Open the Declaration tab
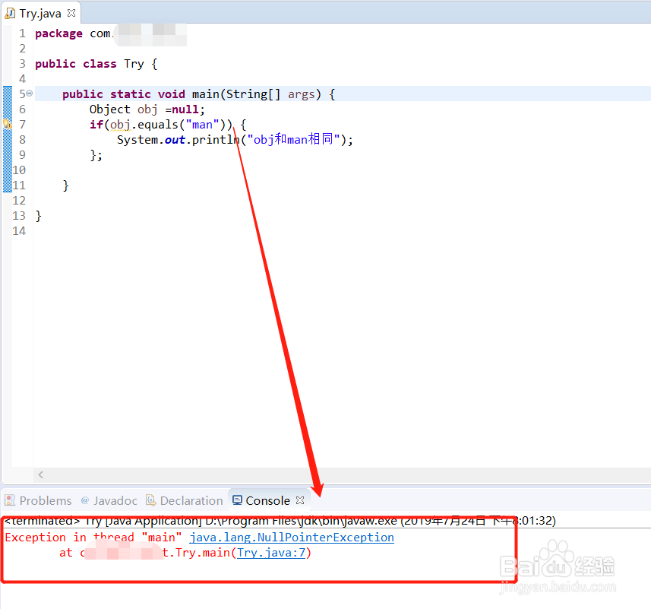Image resolution: width=651 pixels, height=609 pixels. pos(185,500)
